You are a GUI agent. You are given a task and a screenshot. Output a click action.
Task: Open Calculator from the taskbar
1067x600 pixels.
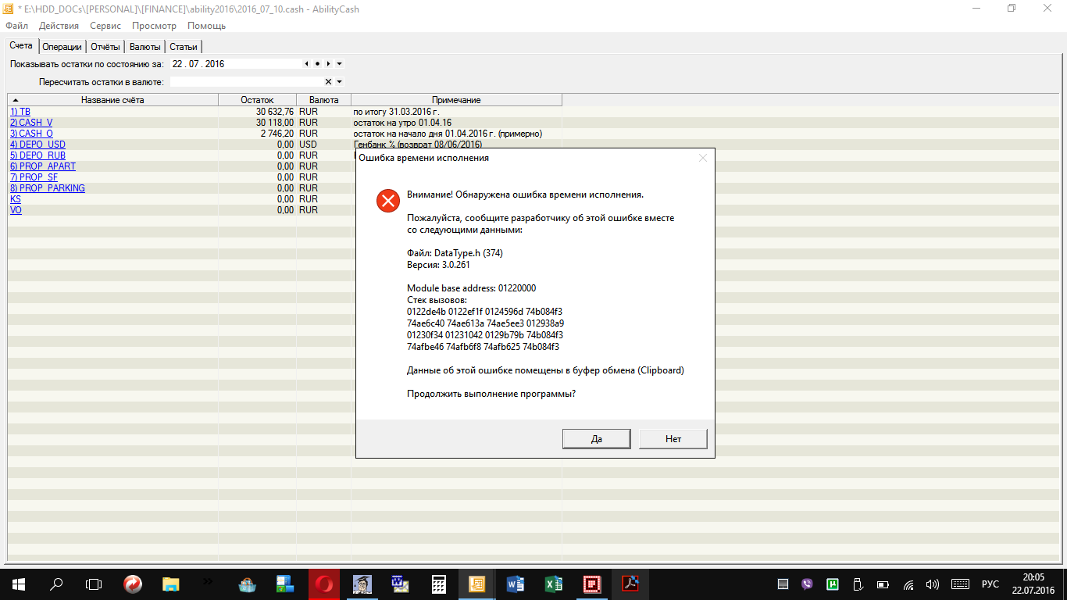point(438,584)
